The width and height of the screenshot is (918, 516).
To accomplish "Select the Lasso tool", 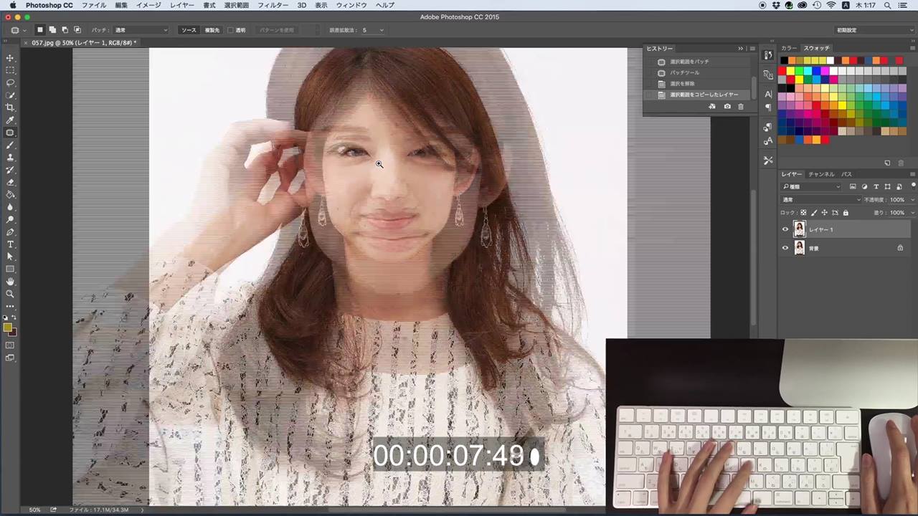I will 10,82.
